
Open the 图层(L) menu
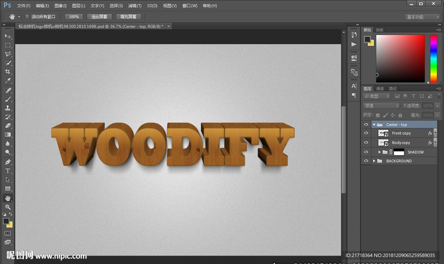coord(78,6)
